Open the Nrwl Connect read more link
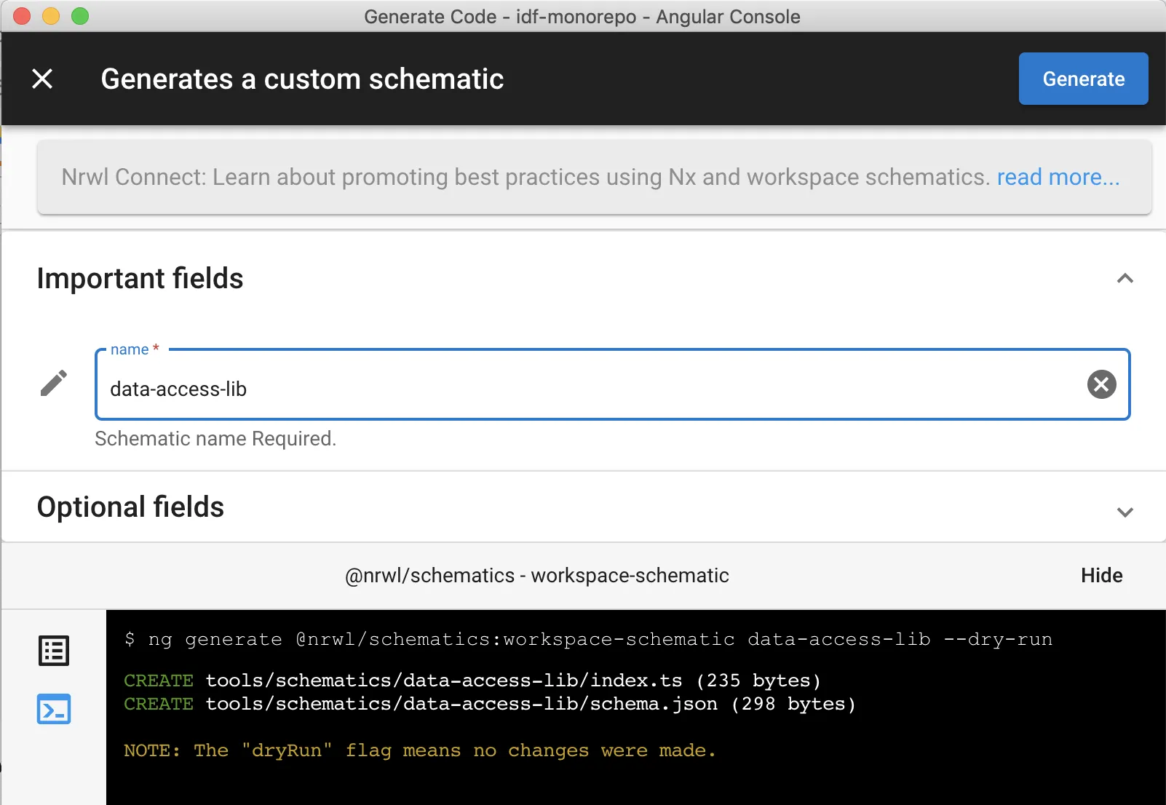Image resolution: width=1166 pixels, height=805 pixels. coord(1058,178)
